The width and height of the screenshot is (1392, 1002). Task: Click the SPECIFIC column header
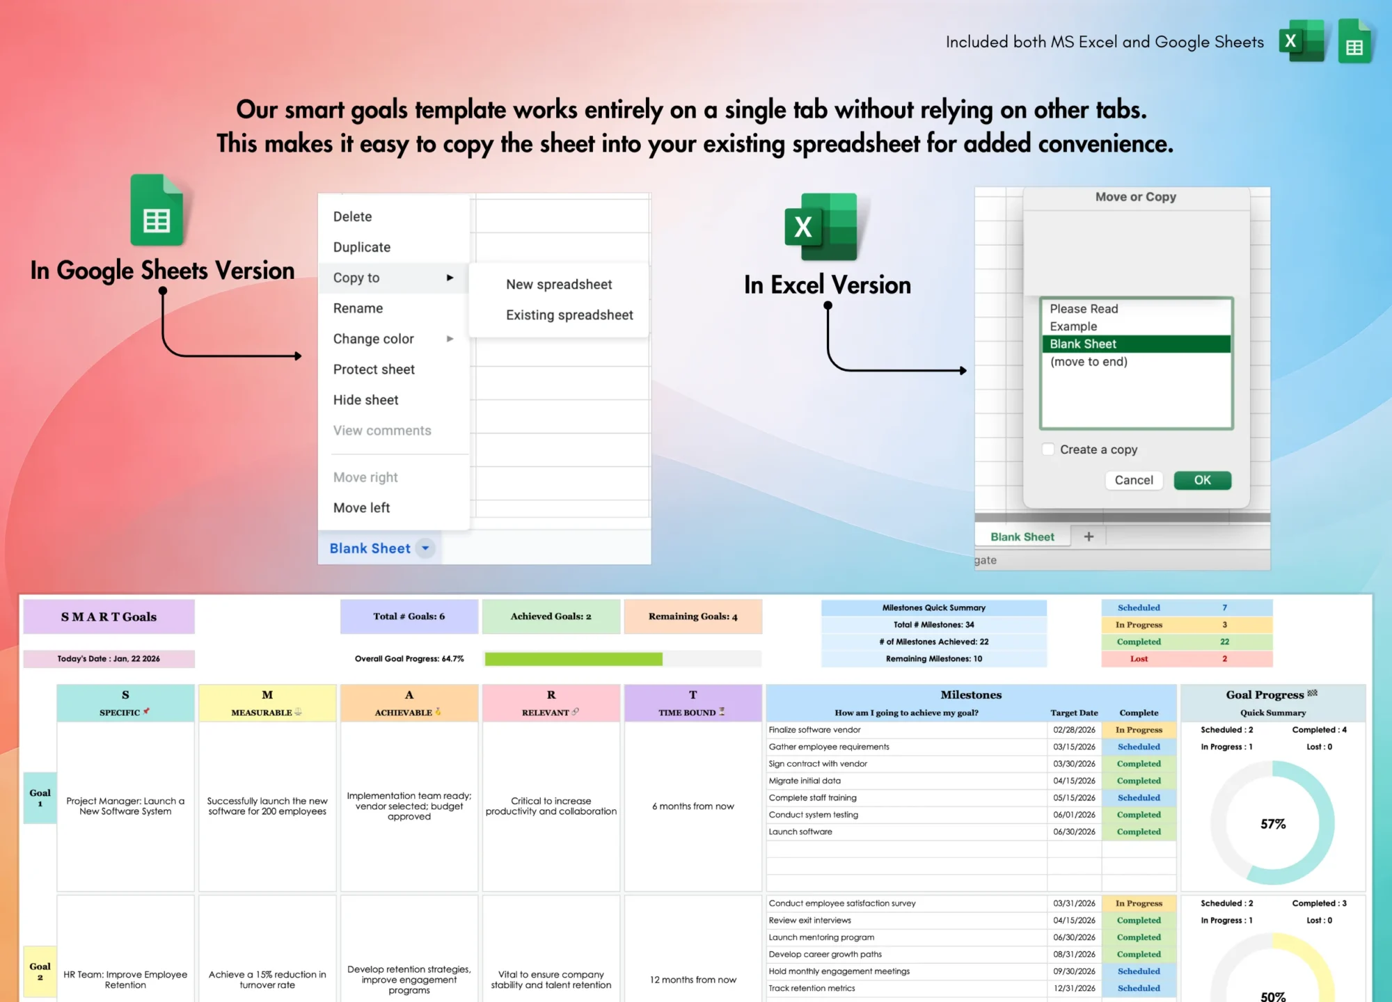125,703
